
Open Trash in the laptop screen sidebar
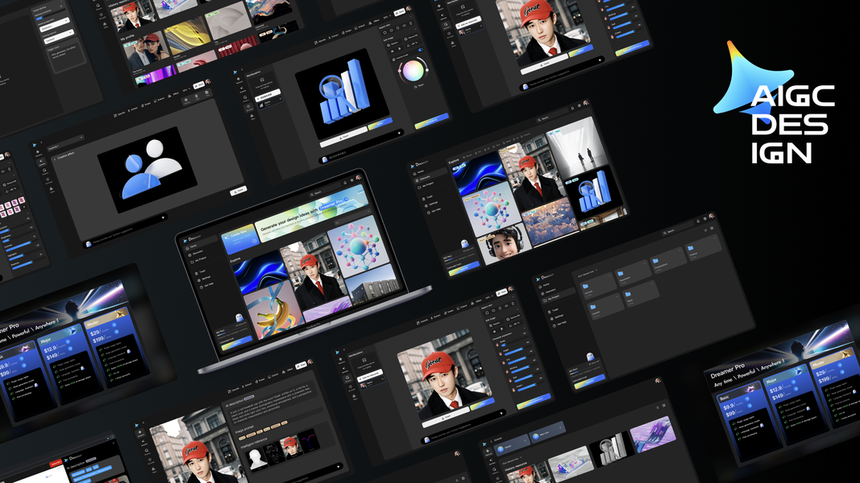[x=201, y=271]
